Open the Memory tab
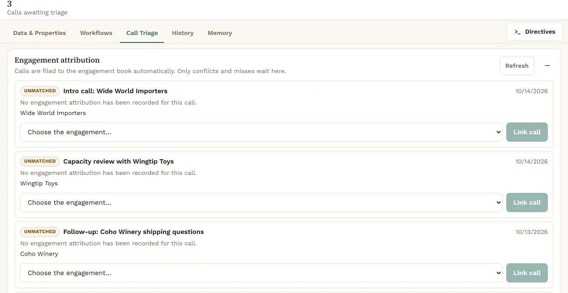This screenshot has height=293, width=568. tap(220, 33)
